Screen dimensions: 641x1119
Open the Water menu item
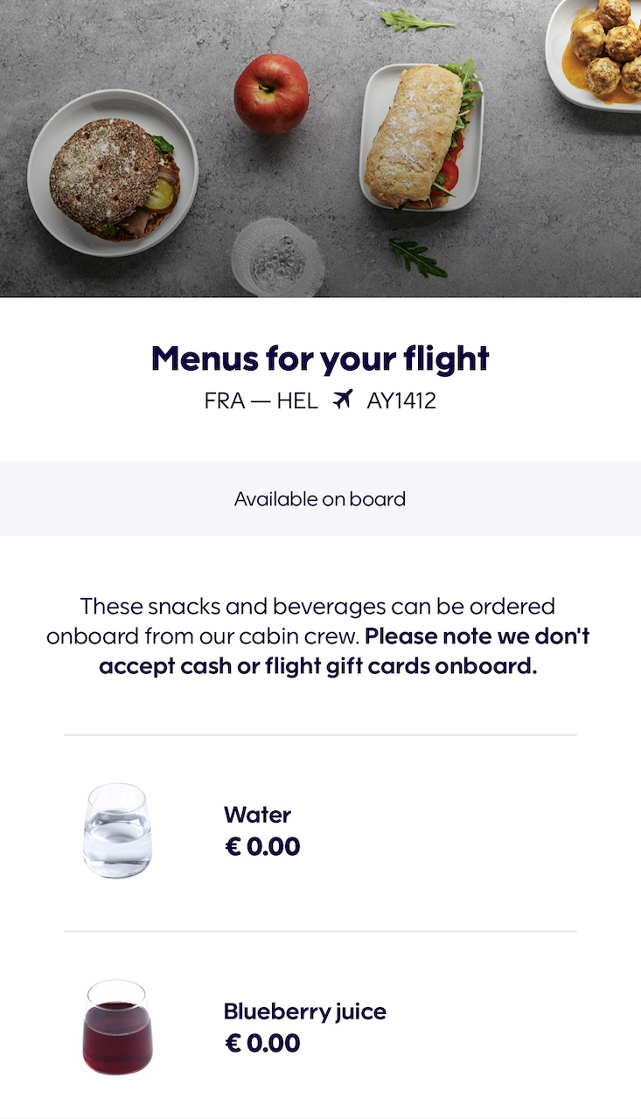(257, 815)
